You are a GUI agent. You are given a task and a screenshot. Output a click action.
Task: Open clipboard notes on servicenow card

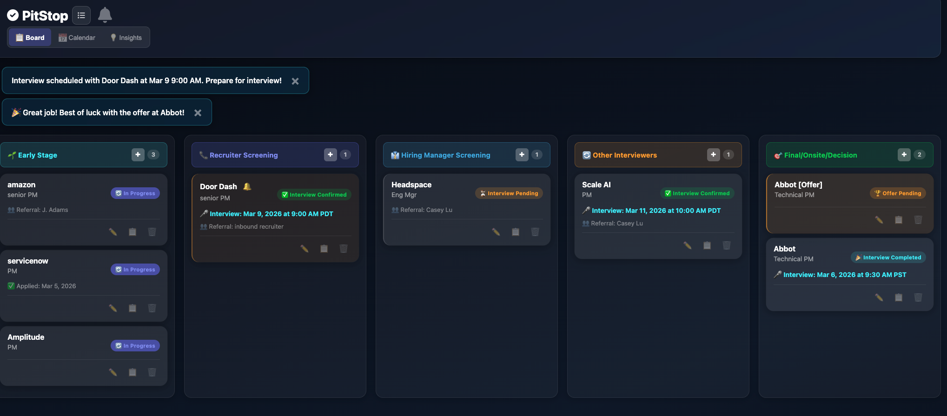pyautogui.click(x=132, y=308)
